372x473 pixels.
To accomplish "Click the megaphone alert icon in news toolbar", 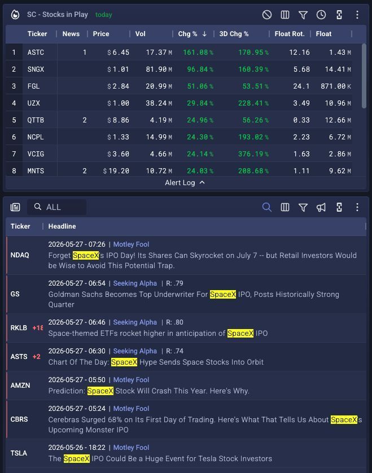I will coord(321,207).
